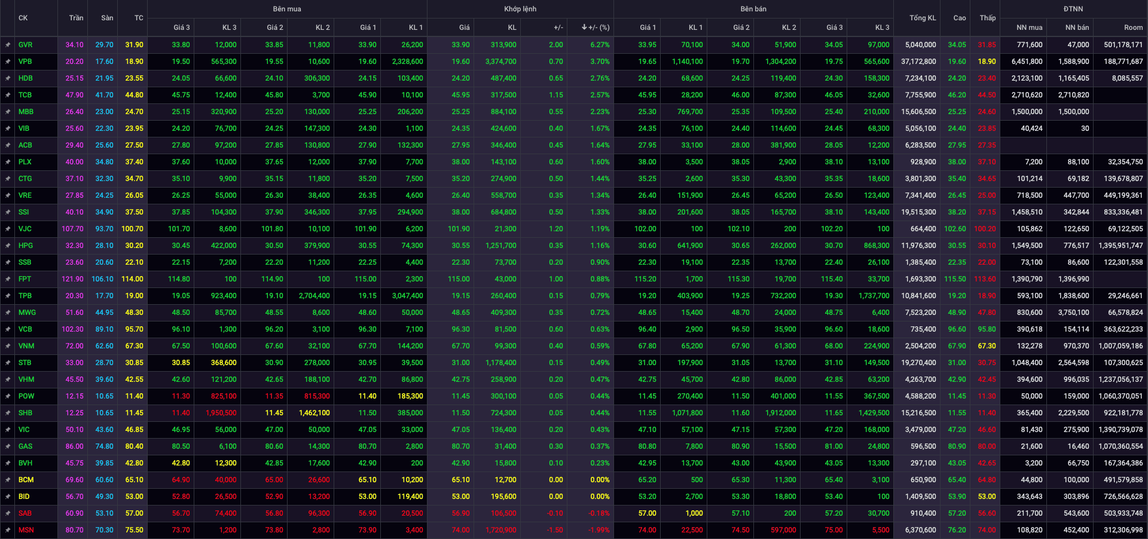Sort by the Cao column header
Image resolution: width=1148 pixels, height=539 pixels.
coord(960,18)
